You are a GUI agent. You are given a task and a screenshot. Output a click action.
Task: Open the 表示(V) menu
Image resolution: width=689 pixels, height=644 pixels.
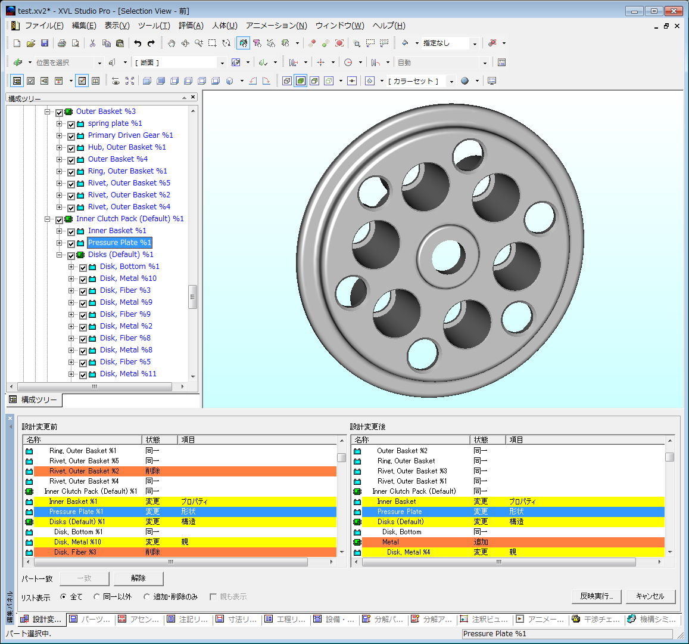coord(117,26)
